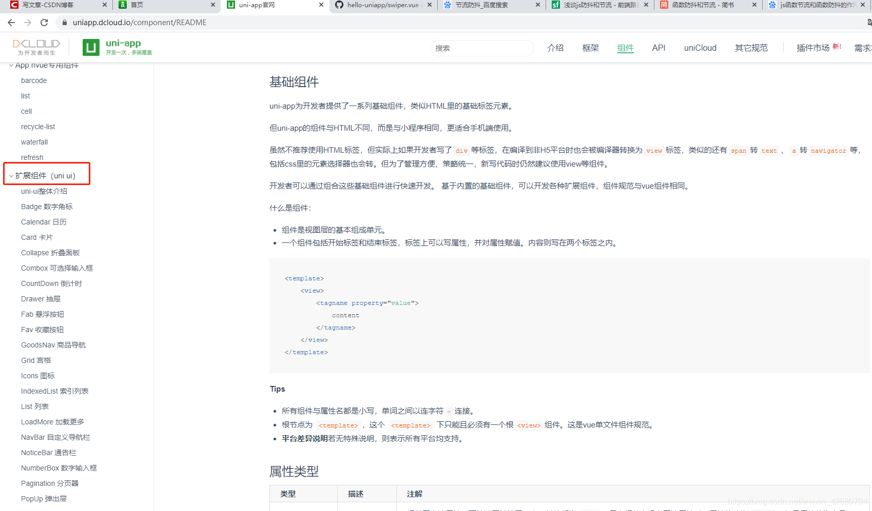Viewport: 872px width, 511px height.
Task: Open LoadMore 加载更多 in sidebar
Action: point(52,422)
